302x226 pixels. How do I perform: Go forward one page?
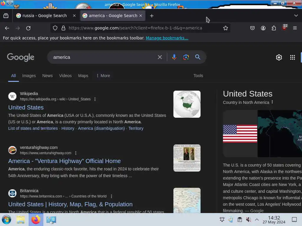point(18,28)
